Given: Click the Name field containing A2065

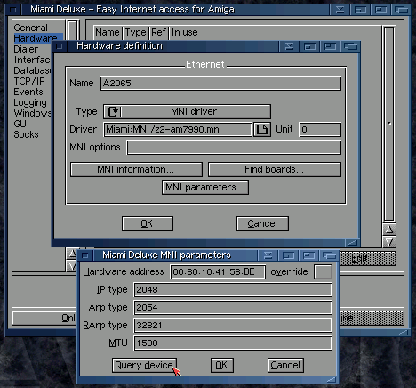Looking at the screenshot, I should tap(220, 84).
